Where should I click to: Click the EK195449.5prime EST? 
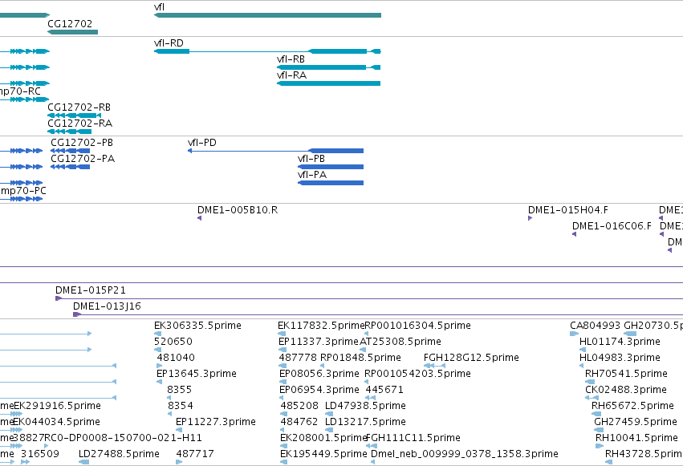tap(284, 462)
